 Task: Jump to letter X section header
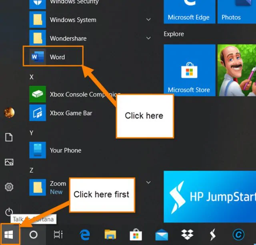(32, 77)
